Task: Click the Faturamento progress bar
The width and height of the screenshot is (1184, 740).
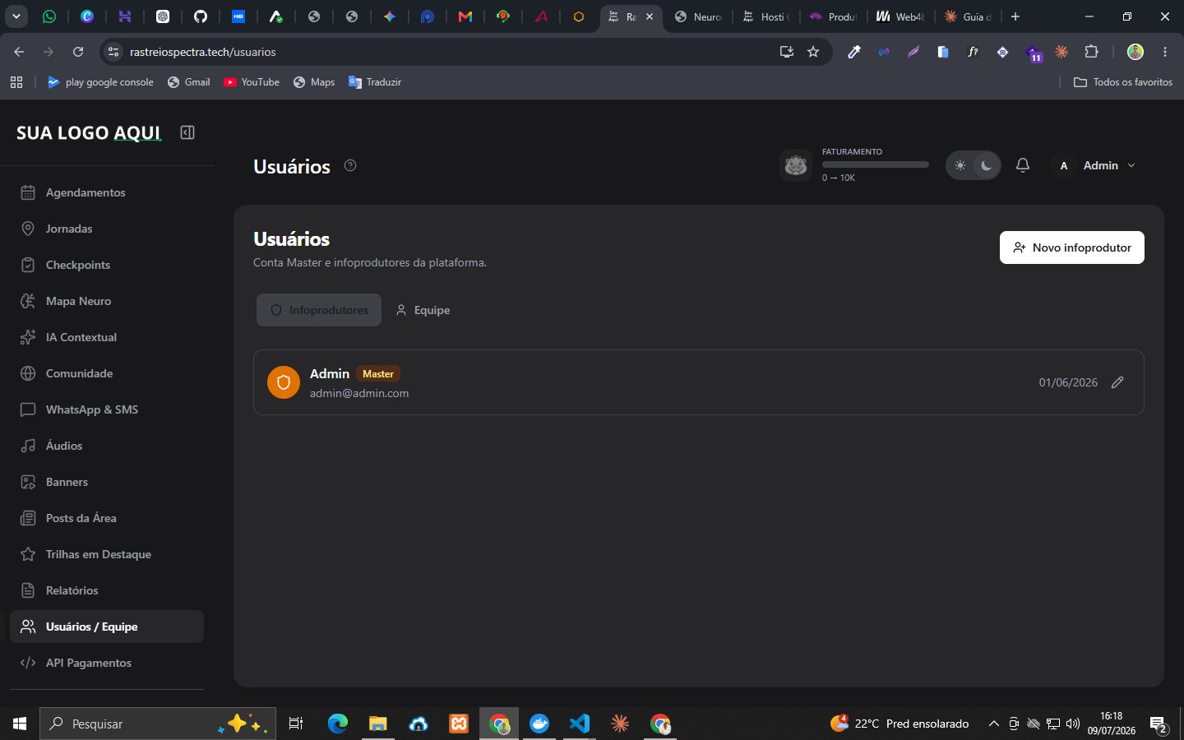Action: tap(876, 164)
